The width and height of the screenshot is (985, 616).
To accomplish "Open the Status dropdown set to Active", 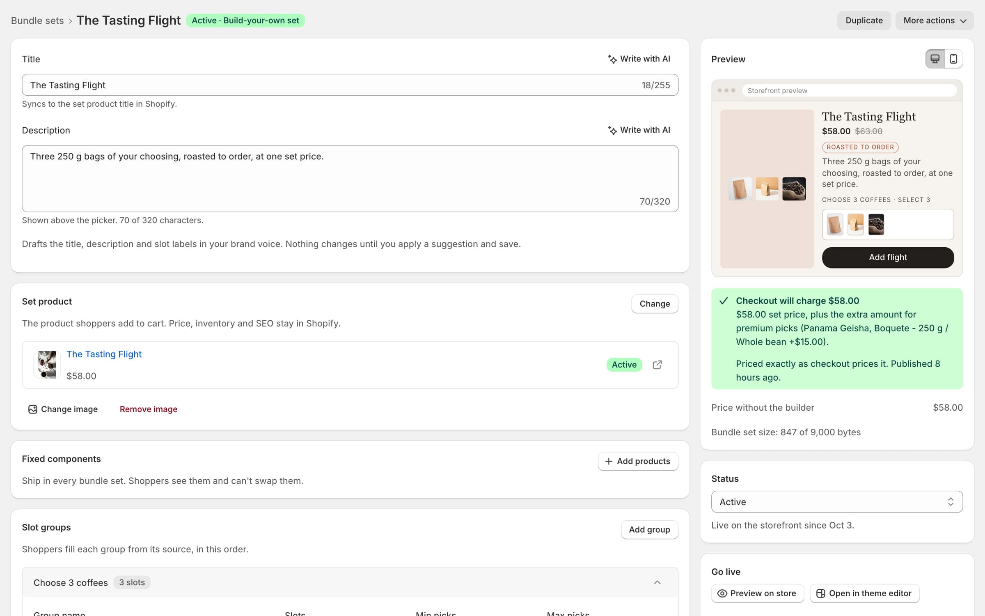I will (836, 501).
